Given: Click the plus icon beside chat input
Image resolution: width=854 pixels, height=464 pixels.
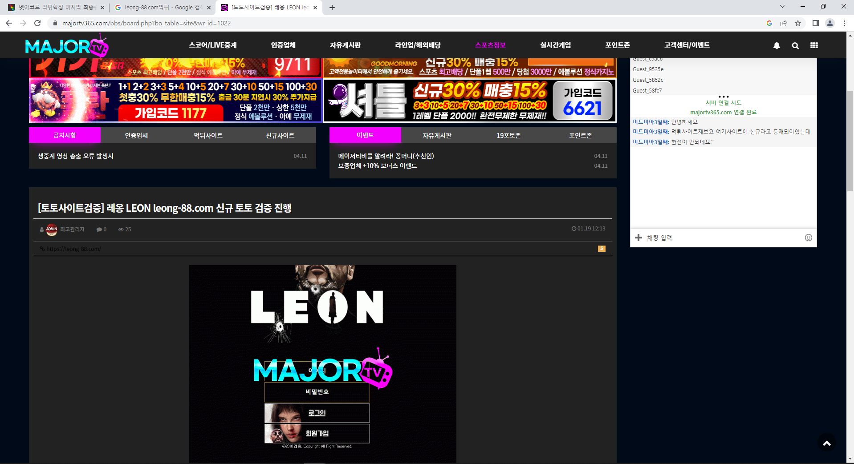Looking at the screenshot, I should 638,238.
